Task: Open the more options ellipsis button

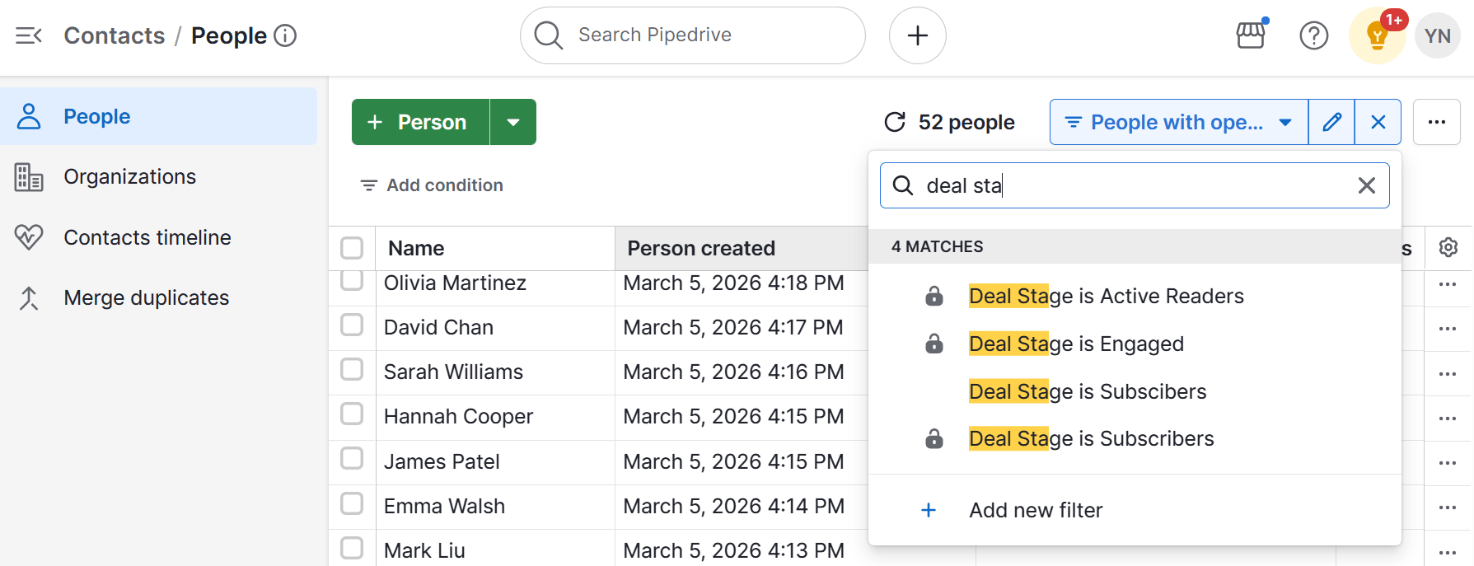Action: tap(1437, 122)
